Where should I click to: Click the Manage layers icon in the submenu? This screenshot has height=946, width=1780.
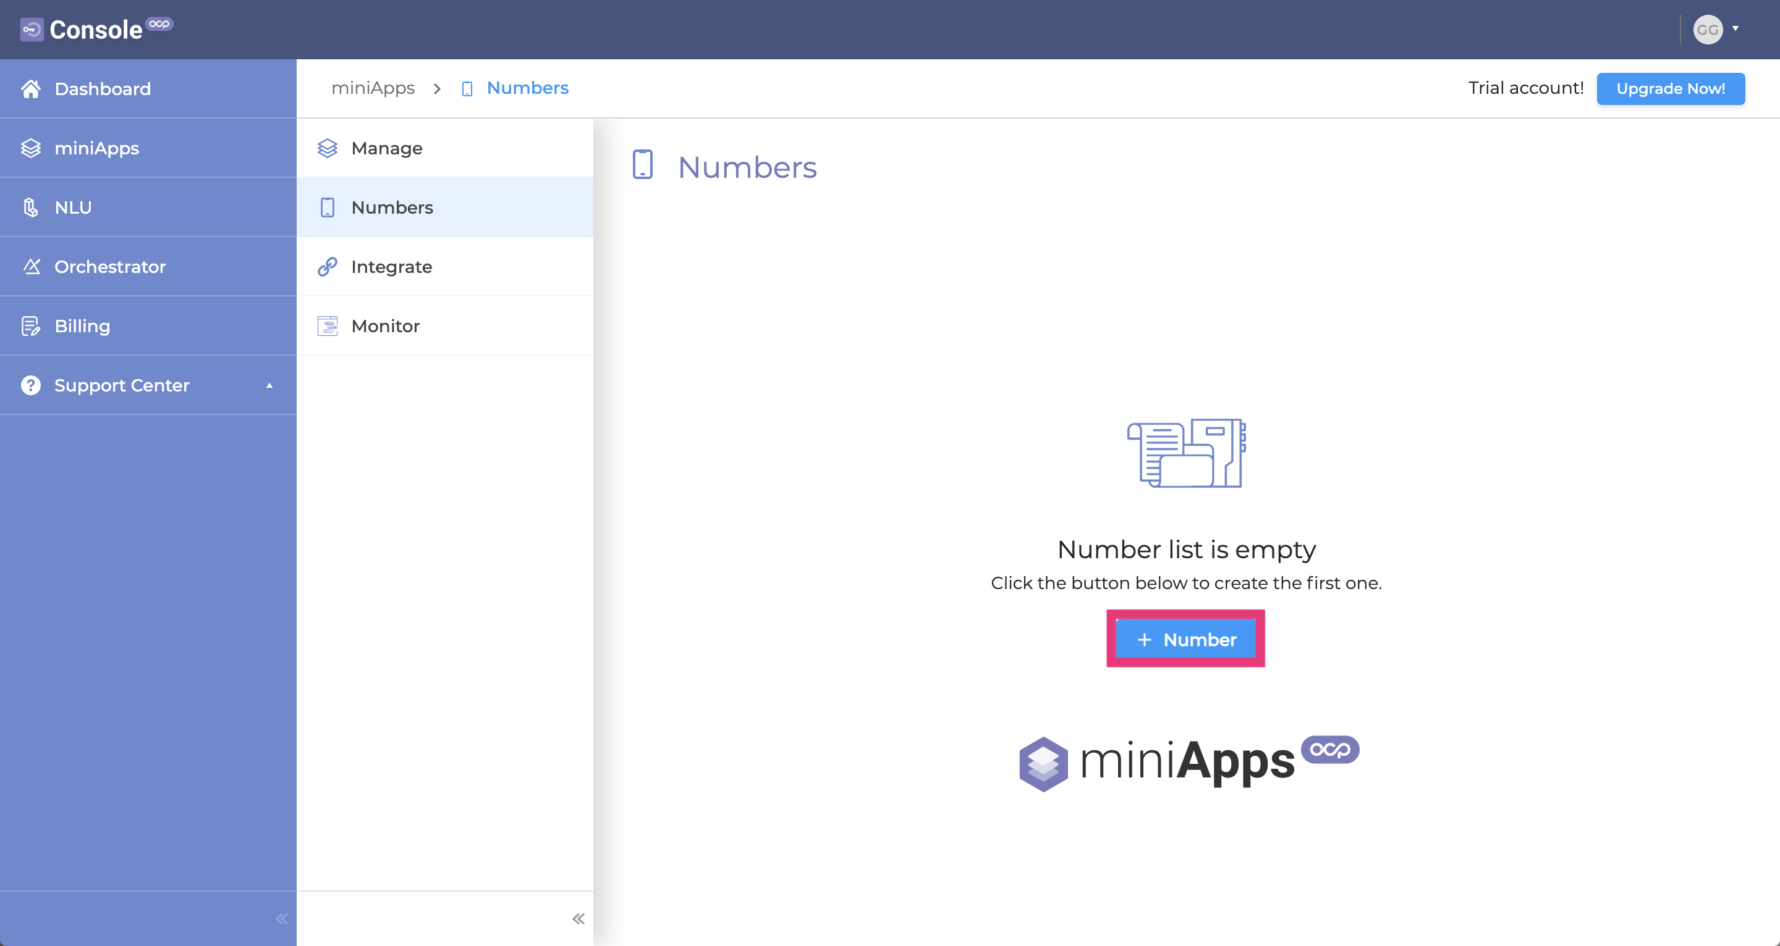point(328,148)
